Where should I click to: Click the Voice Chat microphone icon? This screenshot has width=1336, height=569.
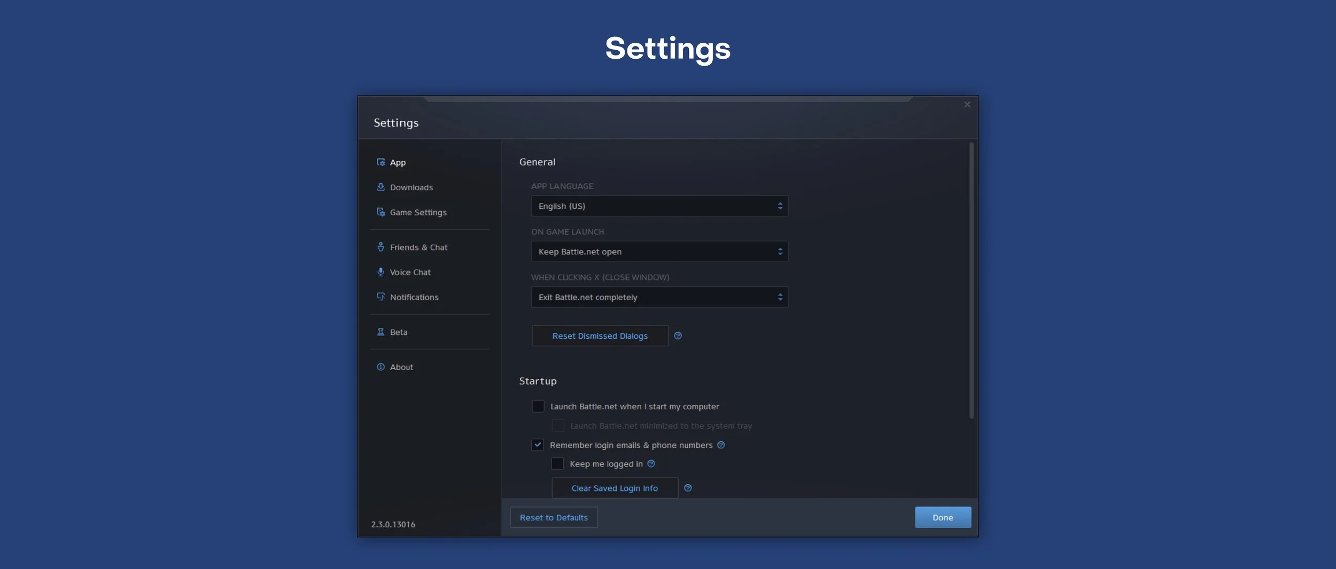(380, 272)
